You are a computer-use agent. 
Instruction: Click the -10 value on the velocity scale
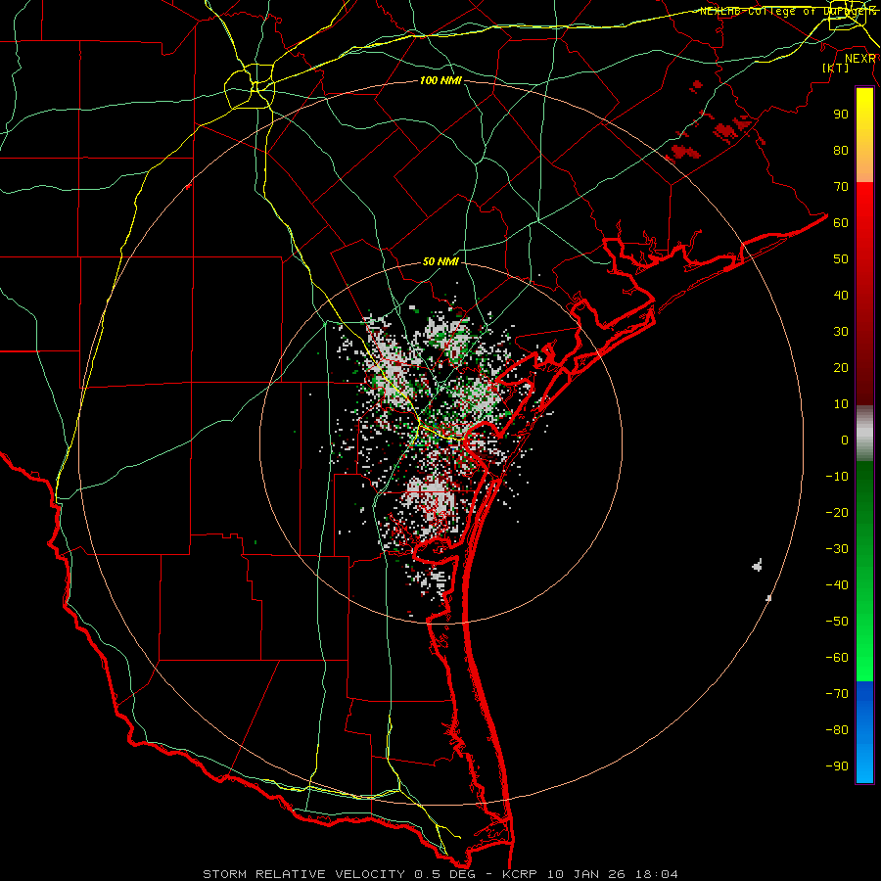point(837,477)
